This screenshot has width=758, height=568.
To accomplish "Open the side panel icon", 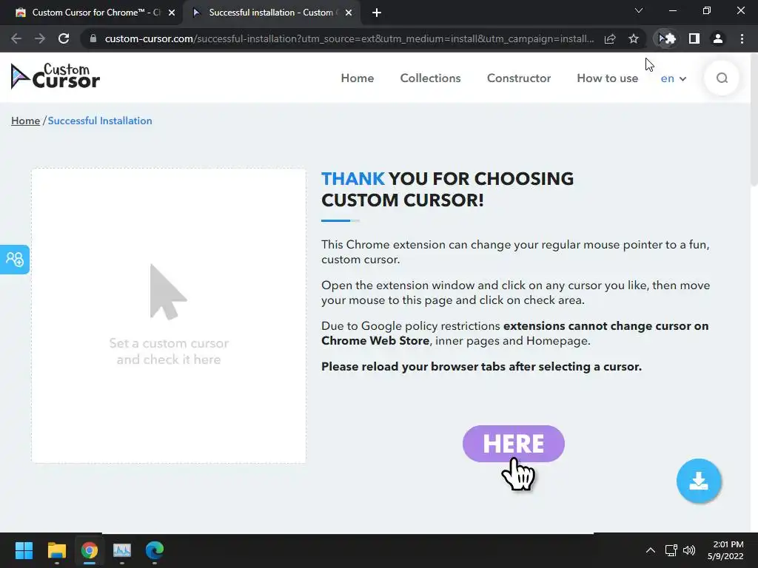I will (694, 38).
